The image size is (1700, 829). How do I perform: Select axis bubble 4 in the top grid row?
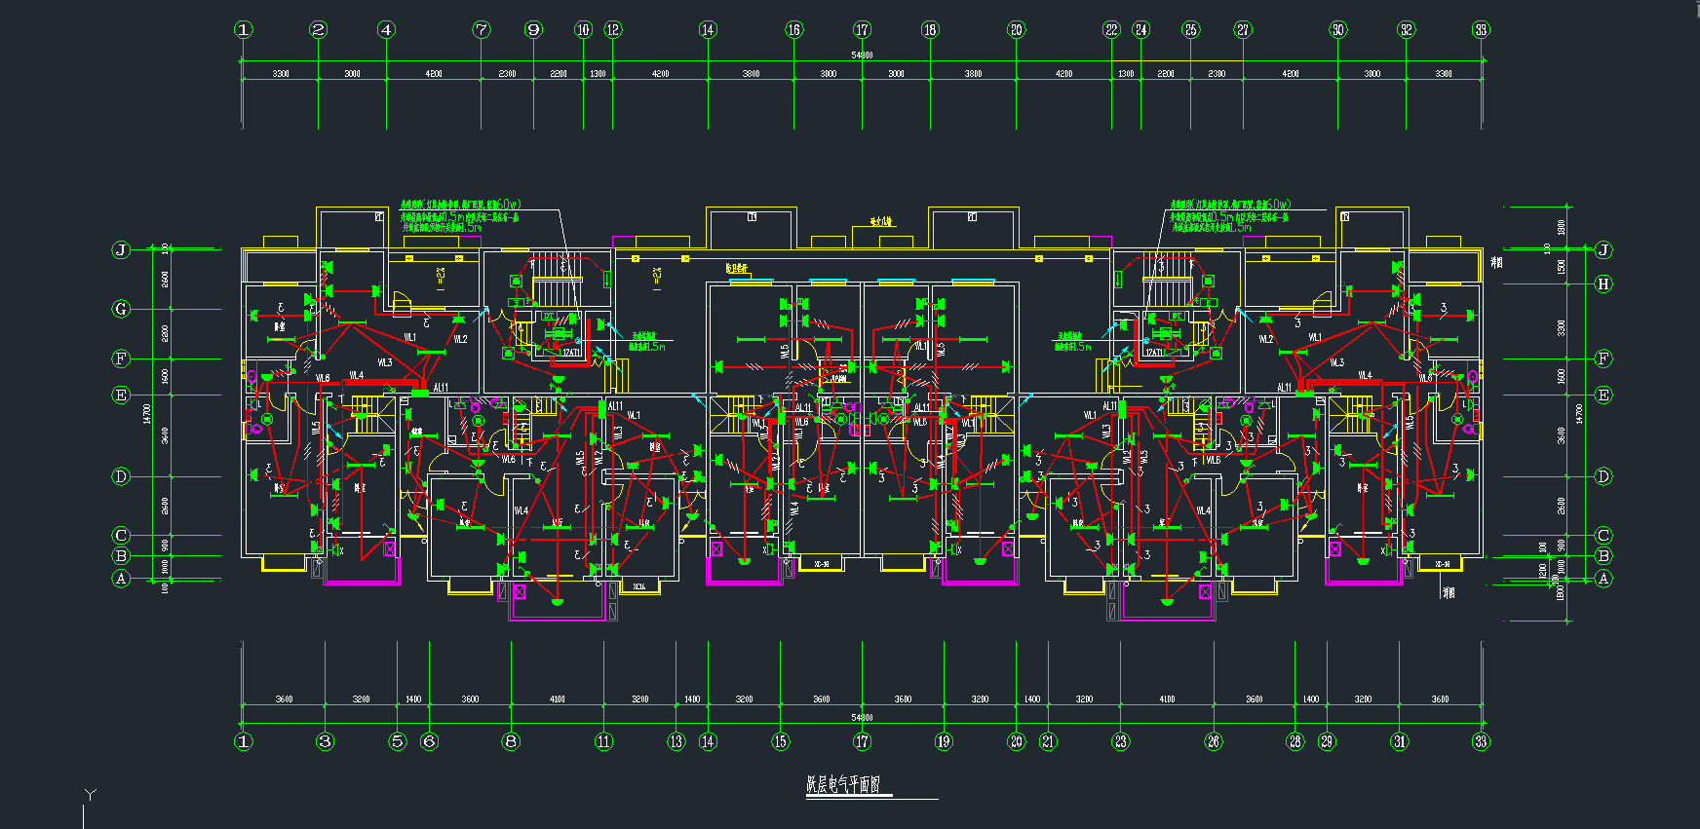coord(386,29)
